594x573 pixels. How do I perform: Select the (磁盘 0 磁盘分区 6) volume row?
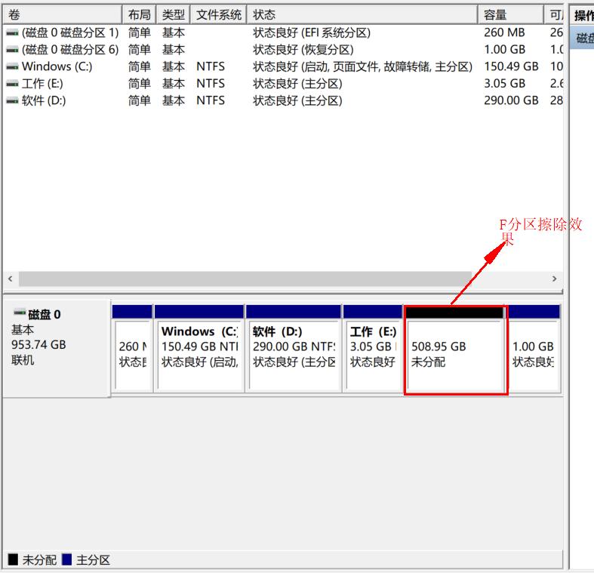pyautogui.click(x=283, y=50)
